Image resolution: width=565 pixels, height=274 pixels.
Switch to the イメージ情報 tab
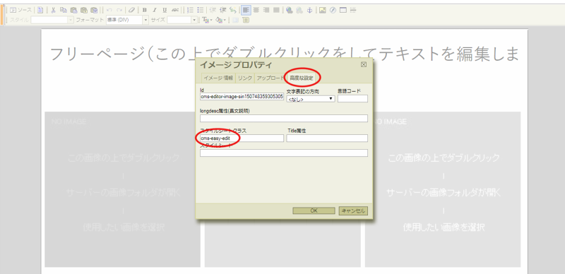[218, 78]
